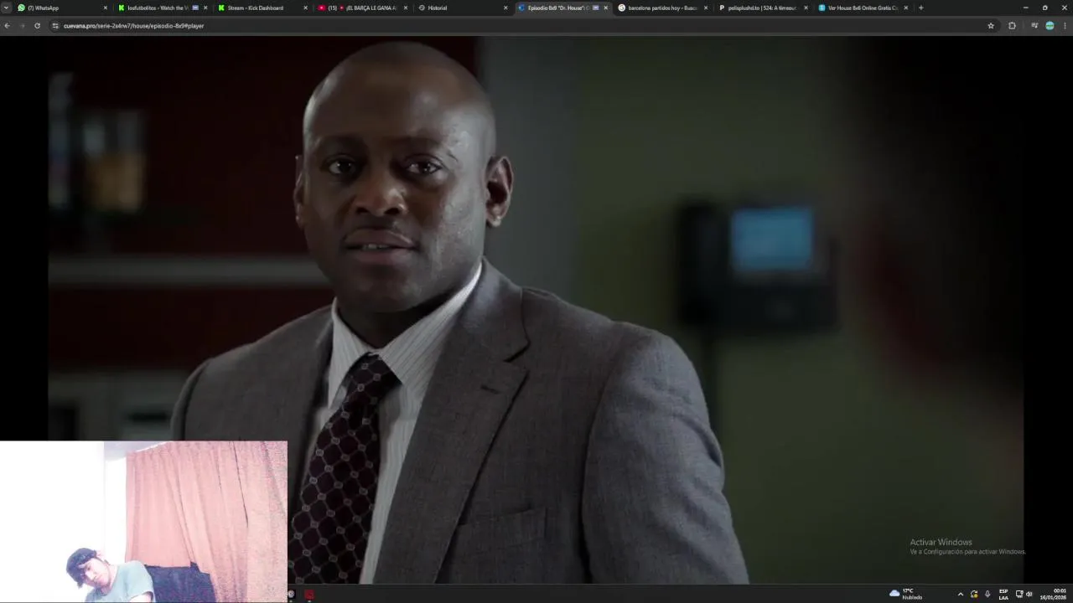1073x603 pixels.
Task: Open the microphone tray icon
Action: point(987,594)
